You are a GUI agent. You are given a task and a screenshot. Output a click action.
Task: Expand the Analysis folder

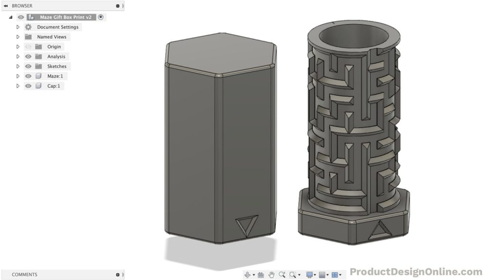coord(18,56)
